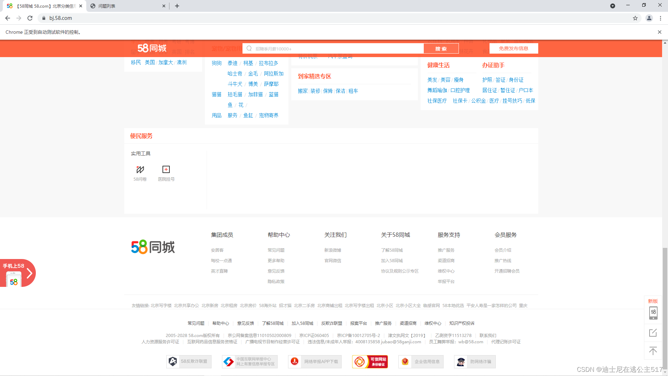Screen dimensions: 668x376
Task: Open the 网络举报APP下载 badge
Action: tap(315, 362)
